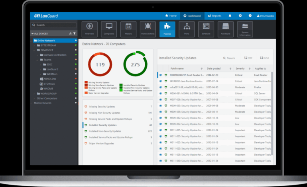Sort by the Applies to column header
The image size is (307, 187).
(260, 68)
